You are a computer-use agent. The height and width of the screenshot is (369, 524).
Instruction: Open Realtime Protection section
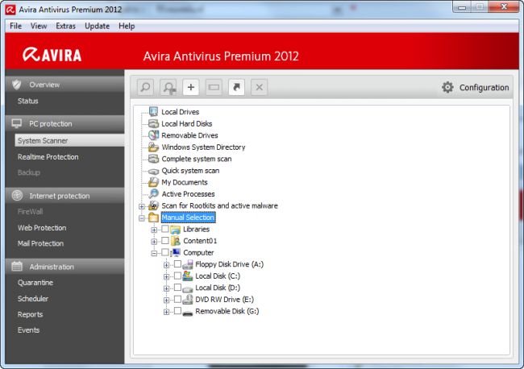pos(48,157)
